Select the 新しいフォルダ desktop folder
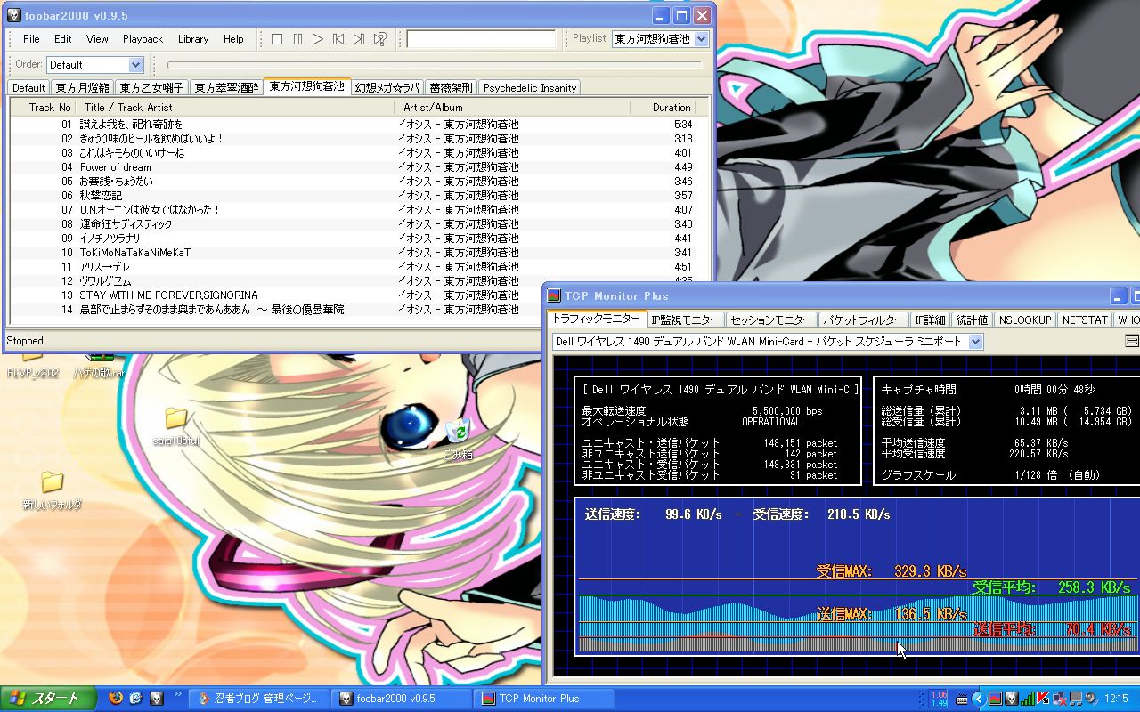This screenshot has width=1140, height=712. coord(53,490)
